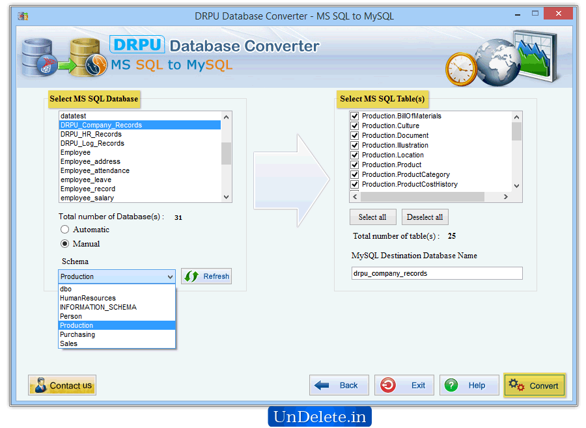The image size is (586, 428).
Task: Click the red exit power icon
Action: pyautogui.click(x=388, y=385)
